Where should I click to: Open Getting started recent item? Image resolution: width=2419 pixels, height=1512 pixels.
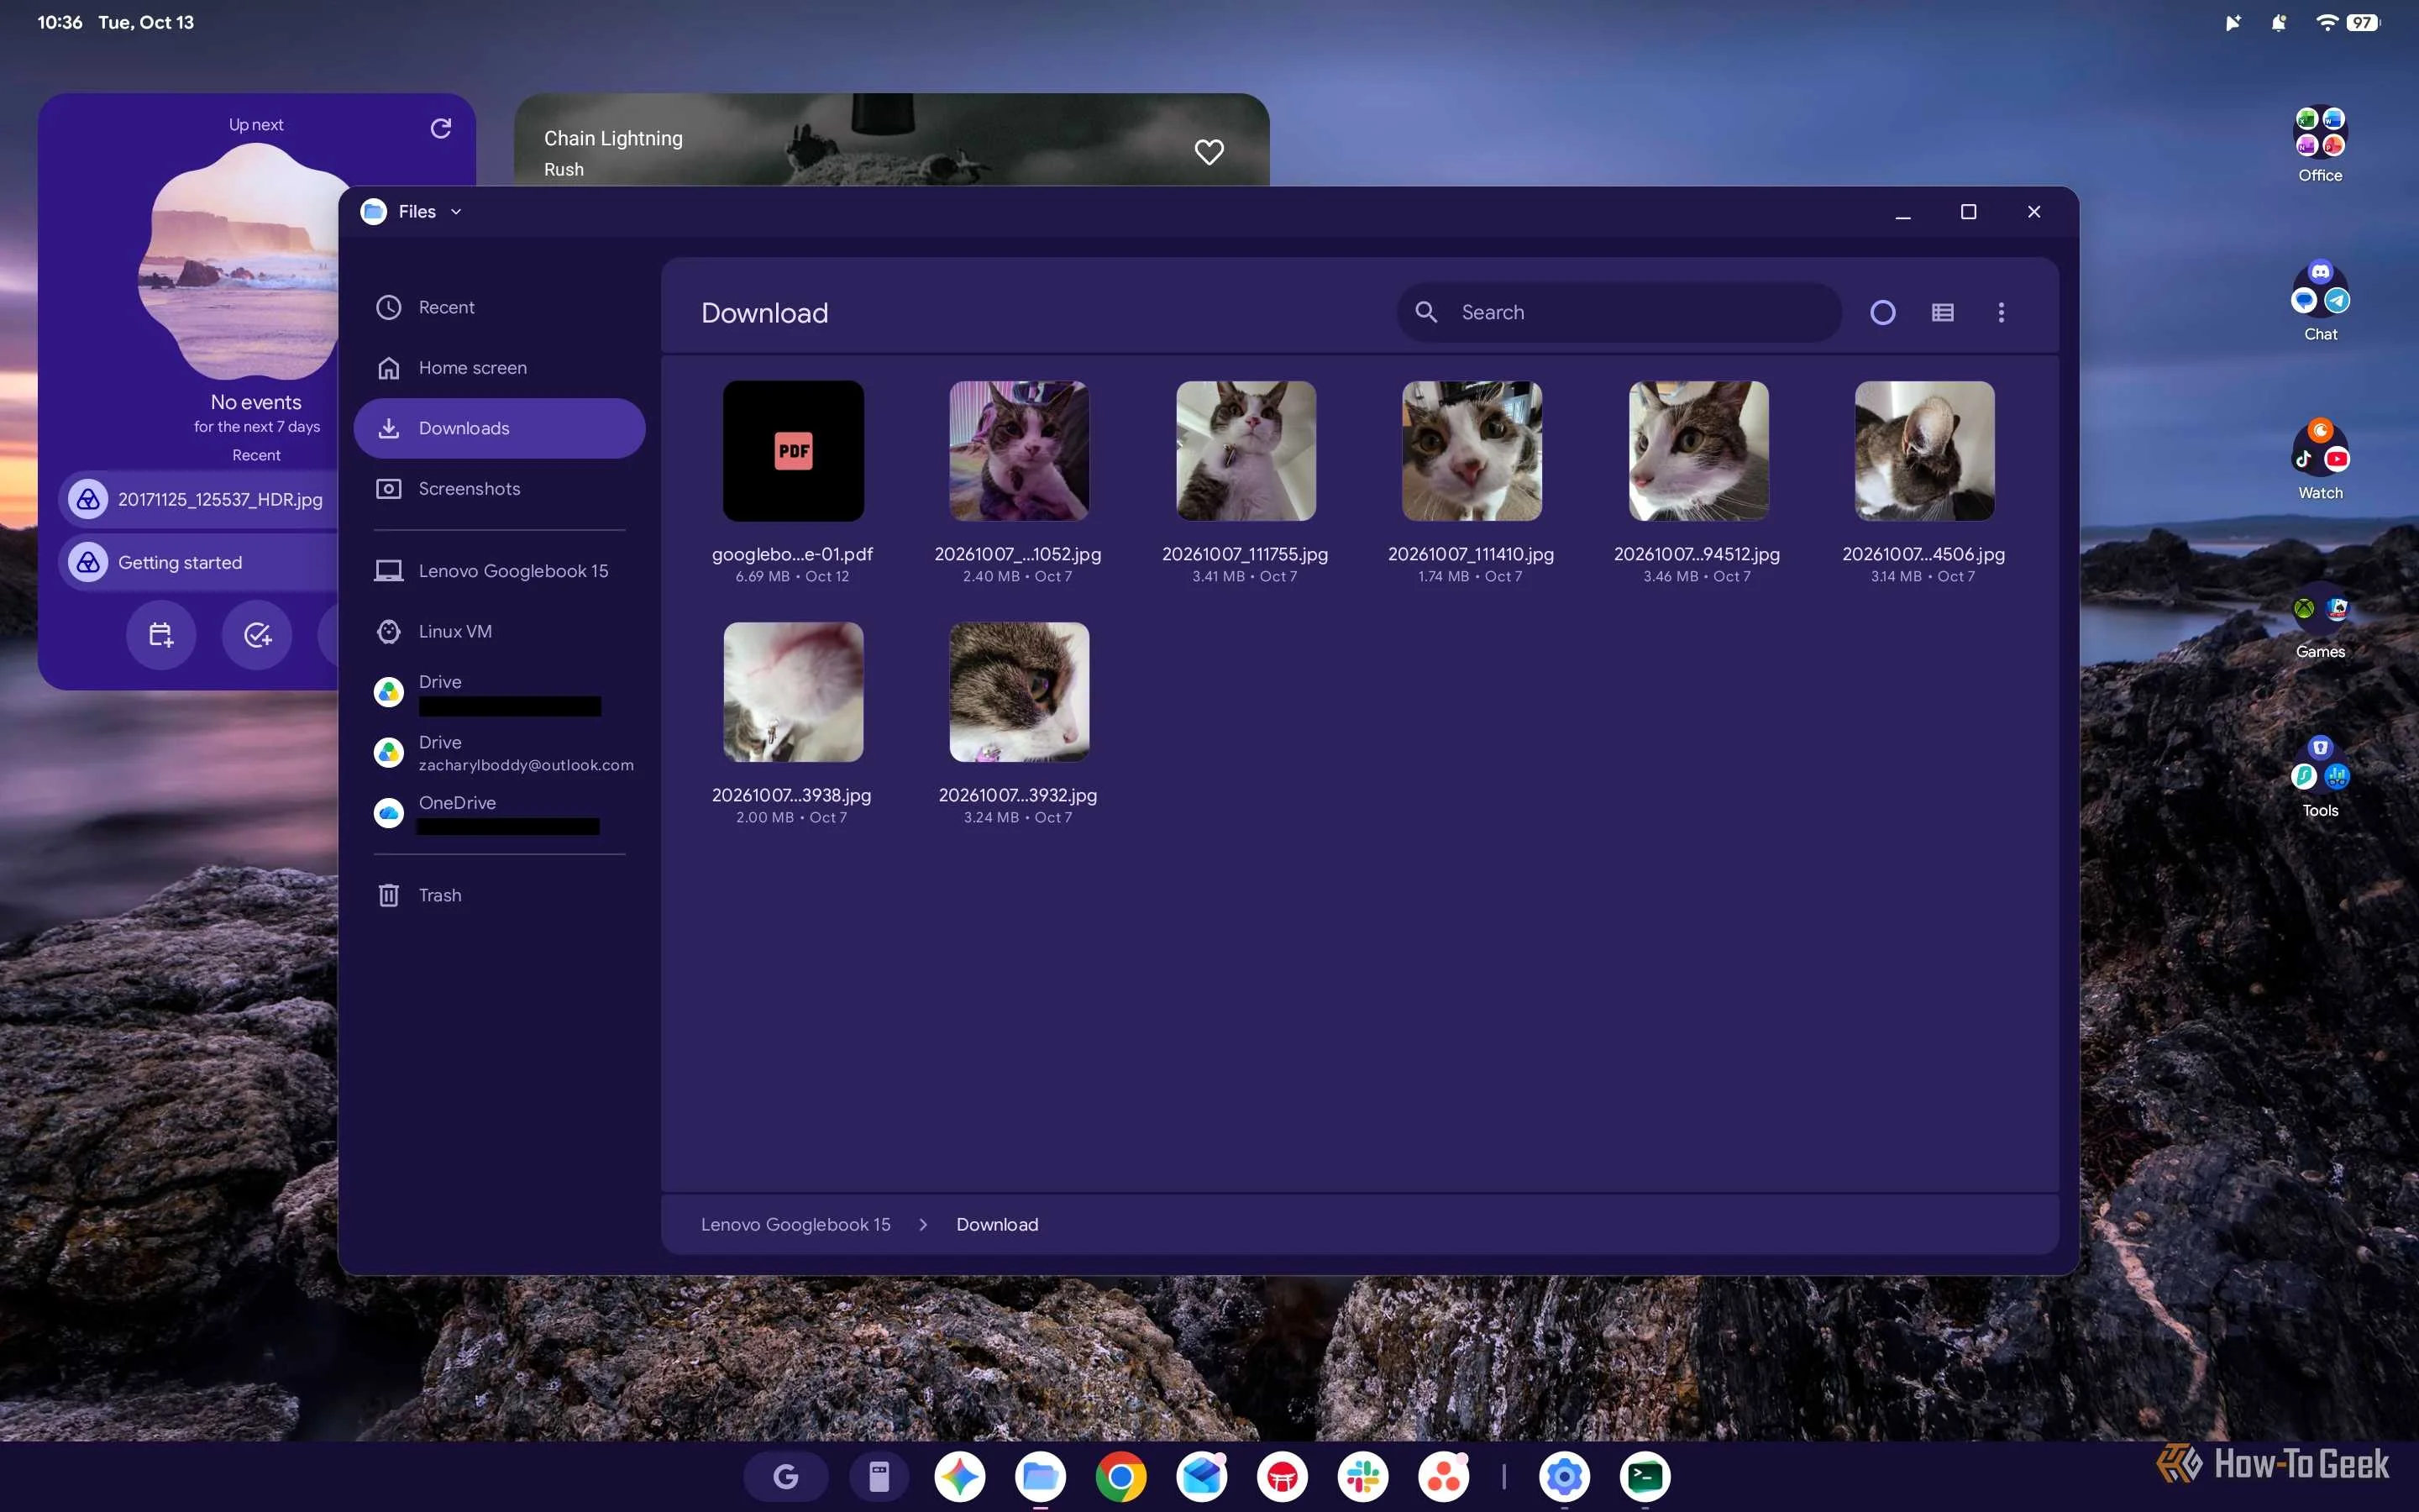[x=200, y=563]
